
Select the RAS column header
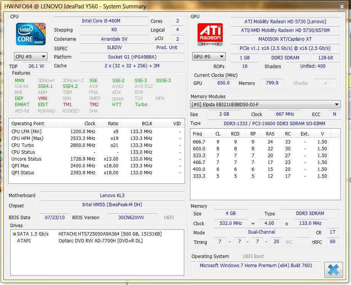270,134
